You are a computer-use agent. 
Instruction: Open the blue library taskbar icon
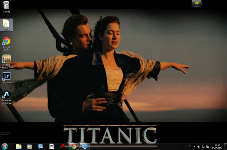point(40,146)
